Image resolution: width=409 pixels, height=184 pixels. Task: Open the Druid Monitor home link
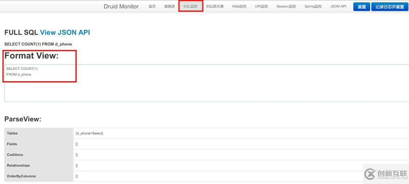121,6
